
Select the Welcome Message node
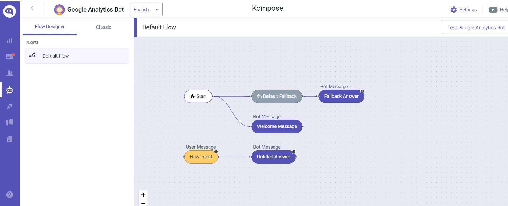277,126
